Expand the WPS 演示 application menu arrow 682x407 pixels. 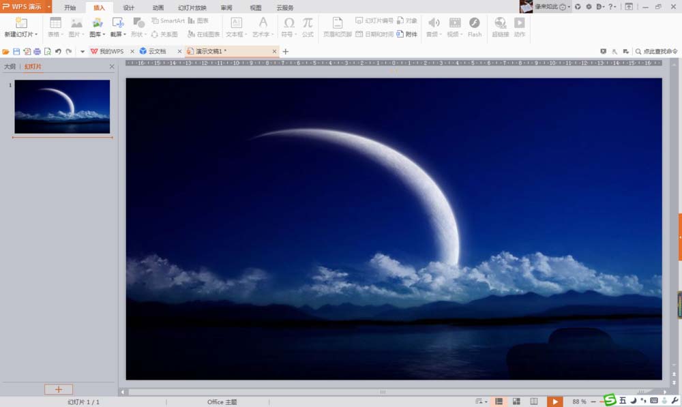point(48,7)
